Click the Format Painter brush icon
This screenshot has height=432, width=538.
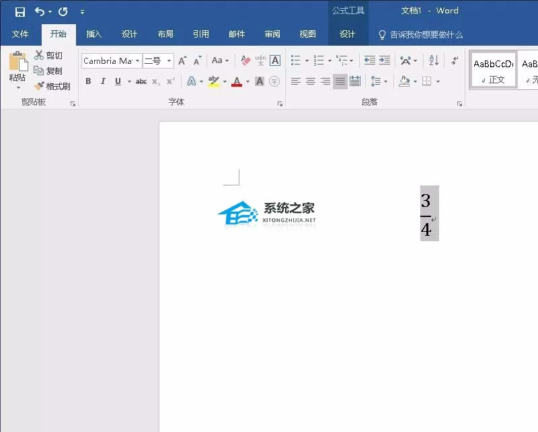click(x=39, y=86)
